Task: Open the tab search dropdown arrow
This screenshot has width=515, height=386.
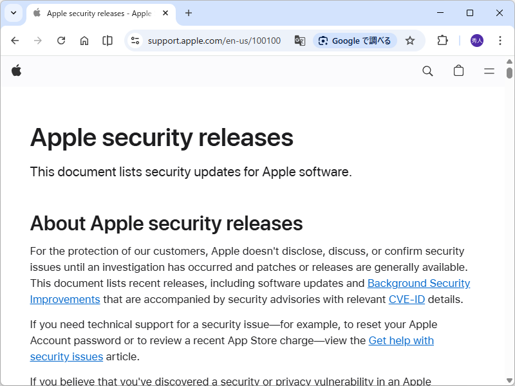Action: 13,13
